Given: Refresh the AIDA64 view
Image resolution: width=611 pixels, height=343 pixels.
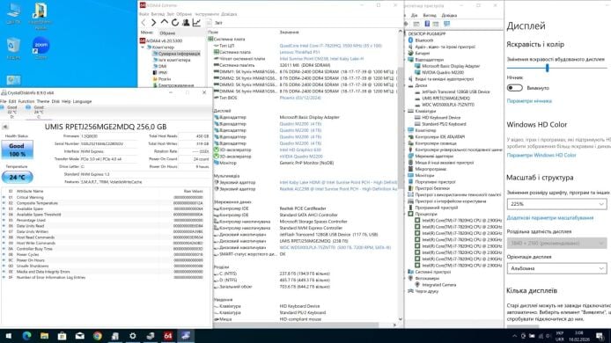Looking at the screenshot, I should tap(175, 23).
